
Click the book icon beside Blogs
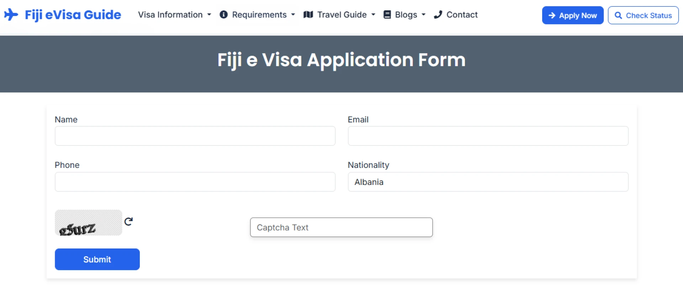(387, 15)
